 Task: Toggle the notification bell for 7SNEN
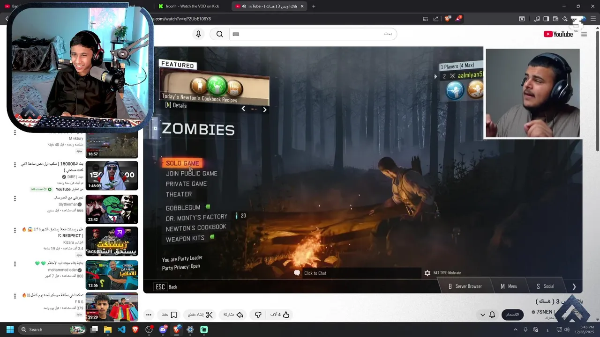(x=492, y=315)
